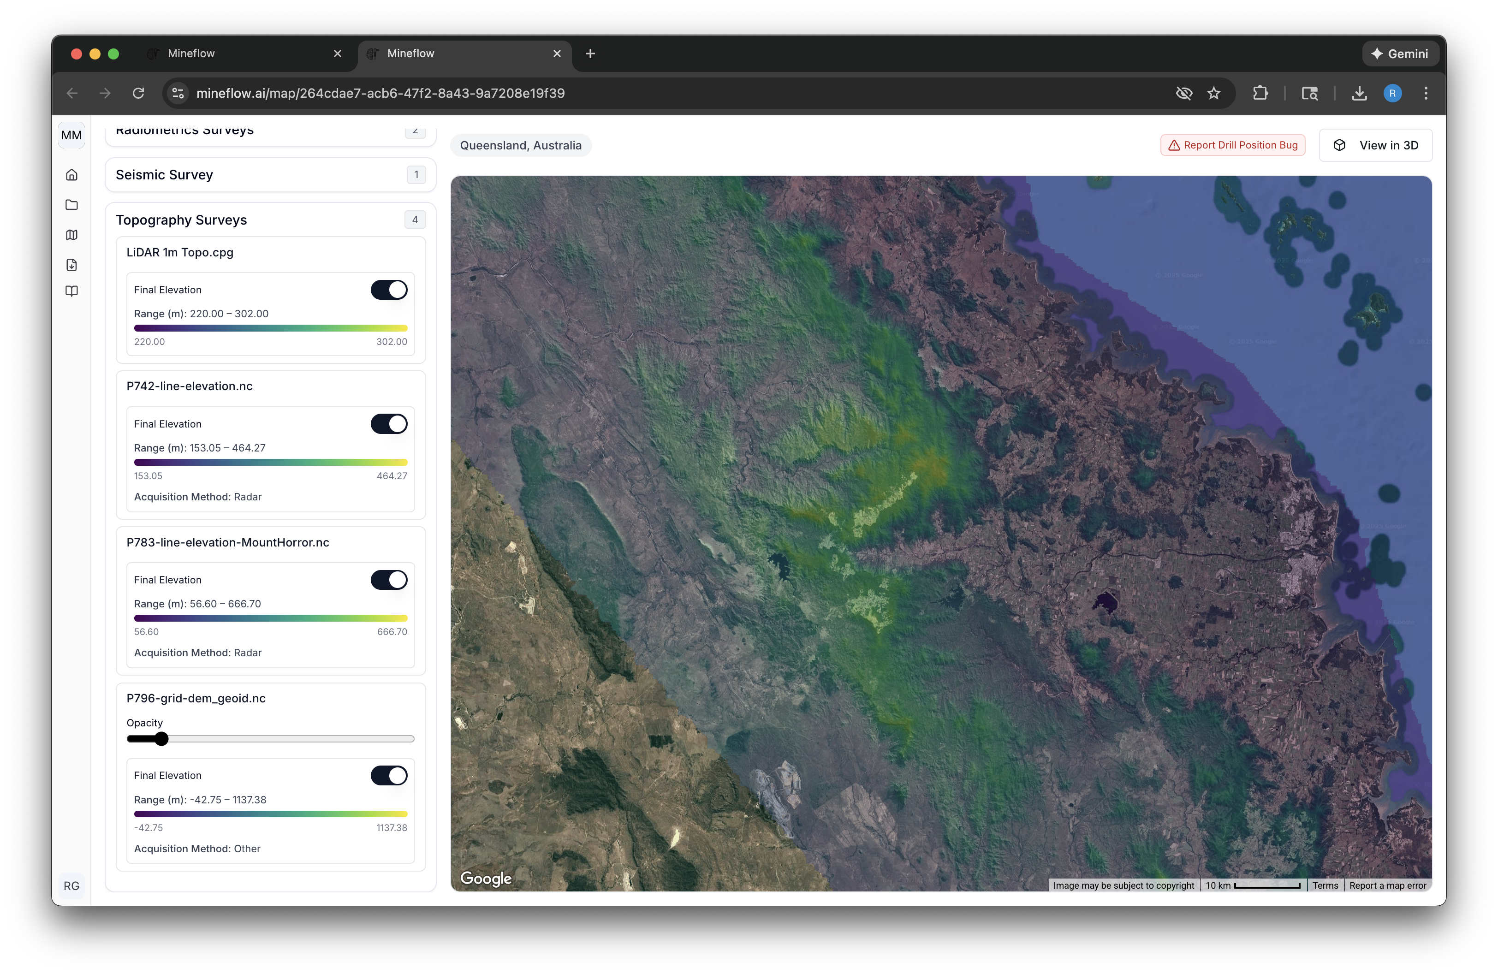Click the Report Drill Position Bug button
Viewport: 1498px width, 974px height.
coord(1232,145)
